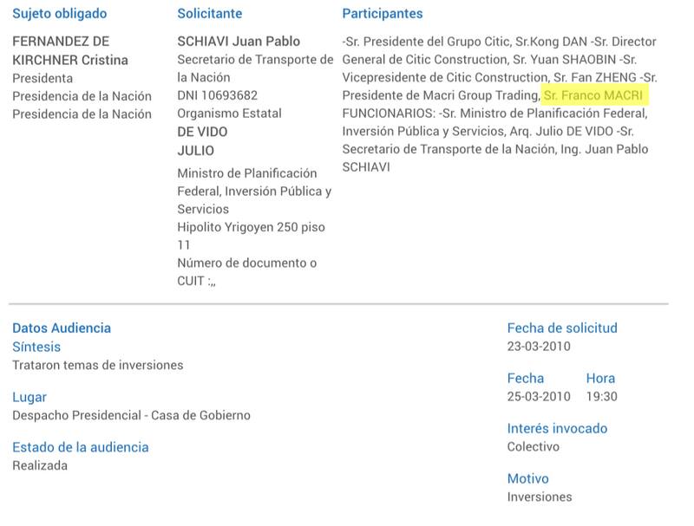This screenshot has width=694, height=526.
Task: Select the SCHIAVI Juan Pablo applicant name
Action: coord(239,42)
